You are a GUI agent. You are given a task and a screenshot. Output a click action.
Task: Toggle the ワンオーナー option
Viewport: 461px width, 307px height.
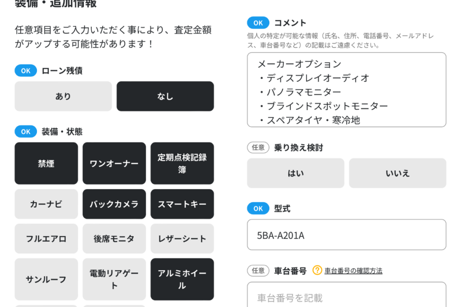click(x=114, y=164)
